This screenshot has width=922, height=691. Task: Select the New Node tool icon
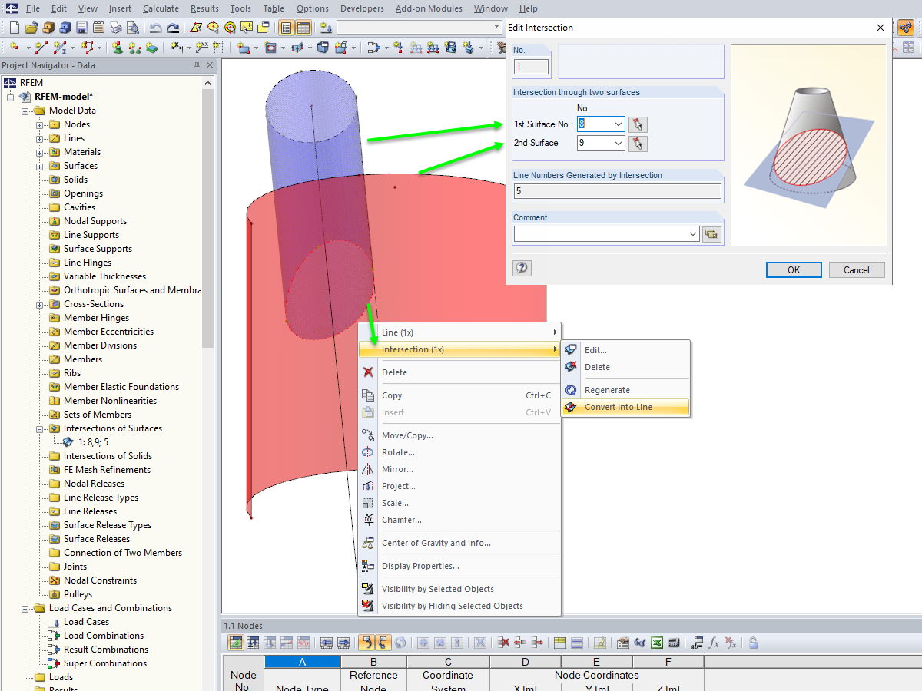(x=15, y=48)
